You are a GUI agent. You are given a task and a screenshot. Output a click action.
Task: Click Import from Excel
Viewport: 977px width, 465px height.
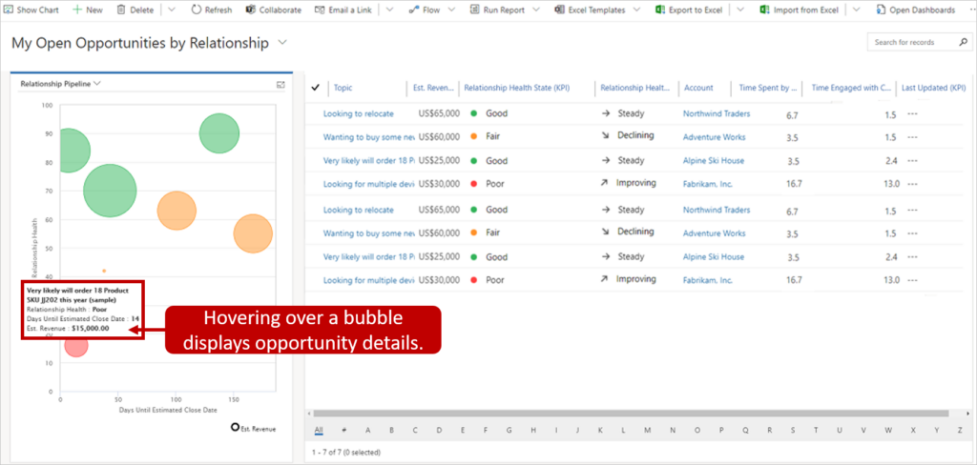(x=800, y=10)
